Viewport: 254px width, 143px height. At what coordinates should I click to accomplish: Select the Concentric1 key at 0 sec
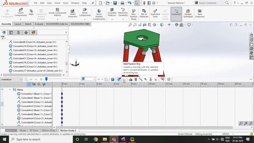tap(62, 94)
